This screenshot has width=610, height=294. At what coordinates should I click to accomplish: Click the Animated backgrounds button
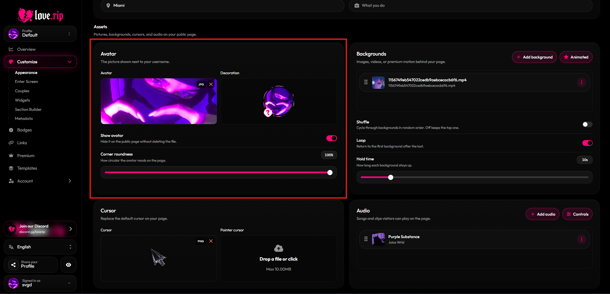[x=576, y=57]
